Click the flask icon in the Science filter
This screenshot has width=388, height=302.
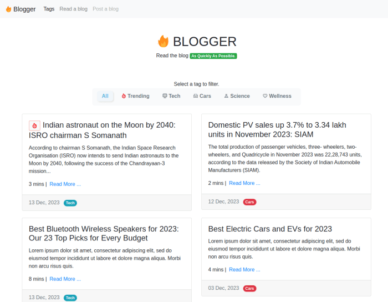(226, 96)
